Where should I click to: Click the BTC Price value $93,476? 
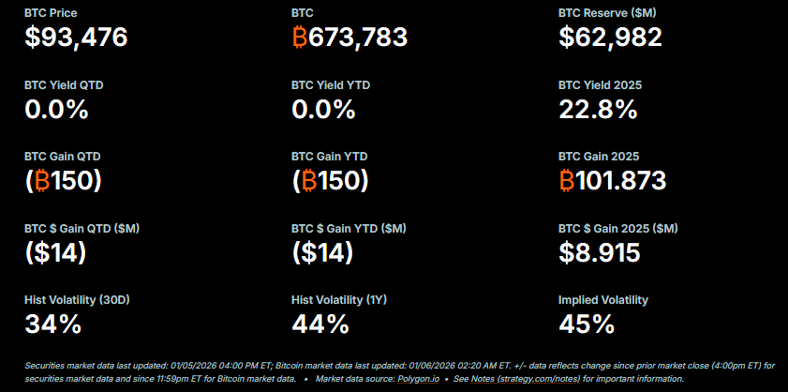click(x=76, y=38)
